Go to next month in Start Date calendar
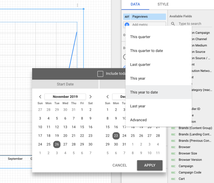 [x=90, y=97]
